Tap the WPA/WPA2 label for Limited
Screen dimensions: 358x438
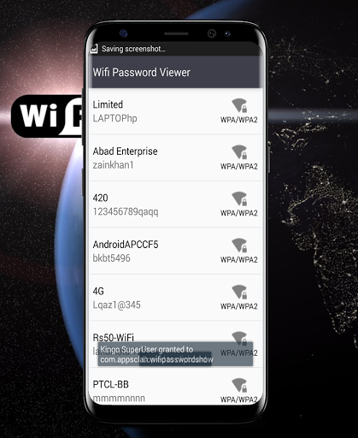pos(239,120)
